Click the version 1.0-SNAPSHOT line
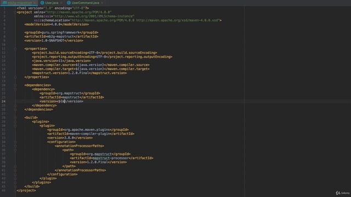Viewport: 351px width, 197px height. tap(54, 40)
